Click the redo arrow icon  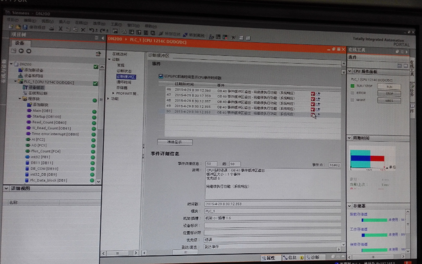click(x=103, y=30)
